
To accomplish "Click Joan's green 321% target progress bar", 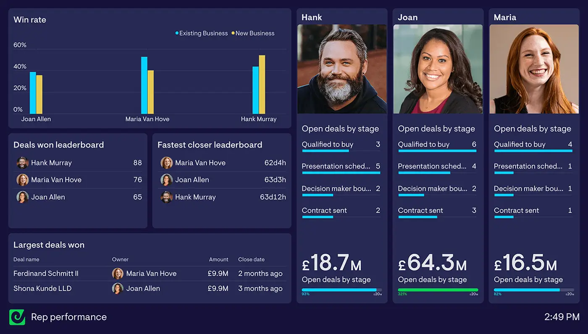I will (438, 290).
